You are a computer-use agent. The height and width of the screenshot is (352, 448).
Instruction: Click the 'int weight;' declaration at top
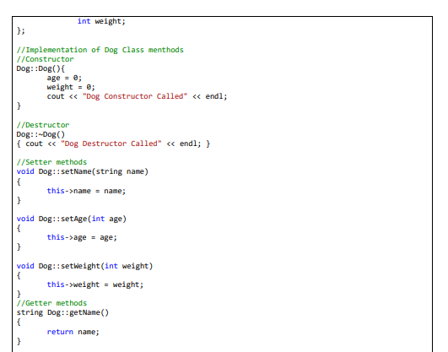[x=101, y=21]
